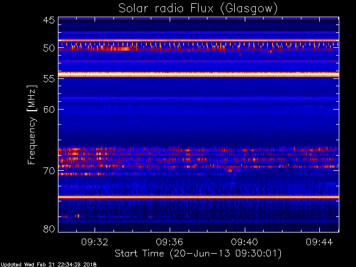Click the 60 frequency tick label
Viewport: 356px width, 267px height.
pyautogui.click(x=49, y=110)
